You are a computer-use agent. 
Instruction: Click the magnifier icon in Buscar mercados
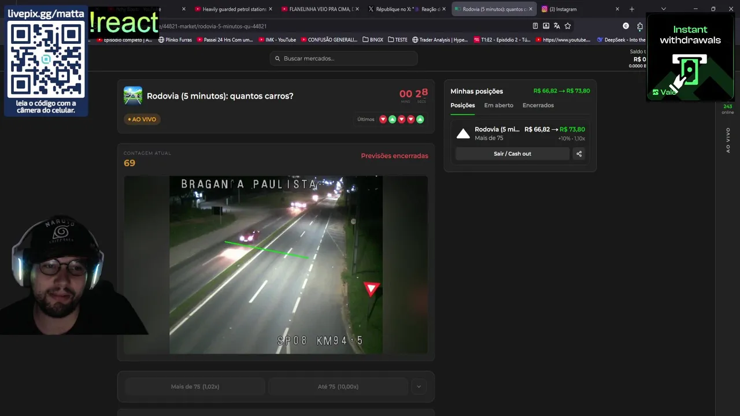(x=277, y=58)
